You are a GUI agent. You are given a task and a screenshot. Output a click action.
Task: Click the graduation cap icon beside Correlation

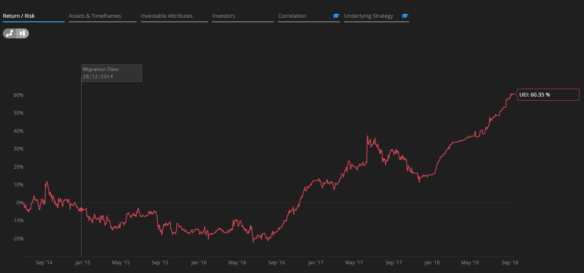point(336,16)
